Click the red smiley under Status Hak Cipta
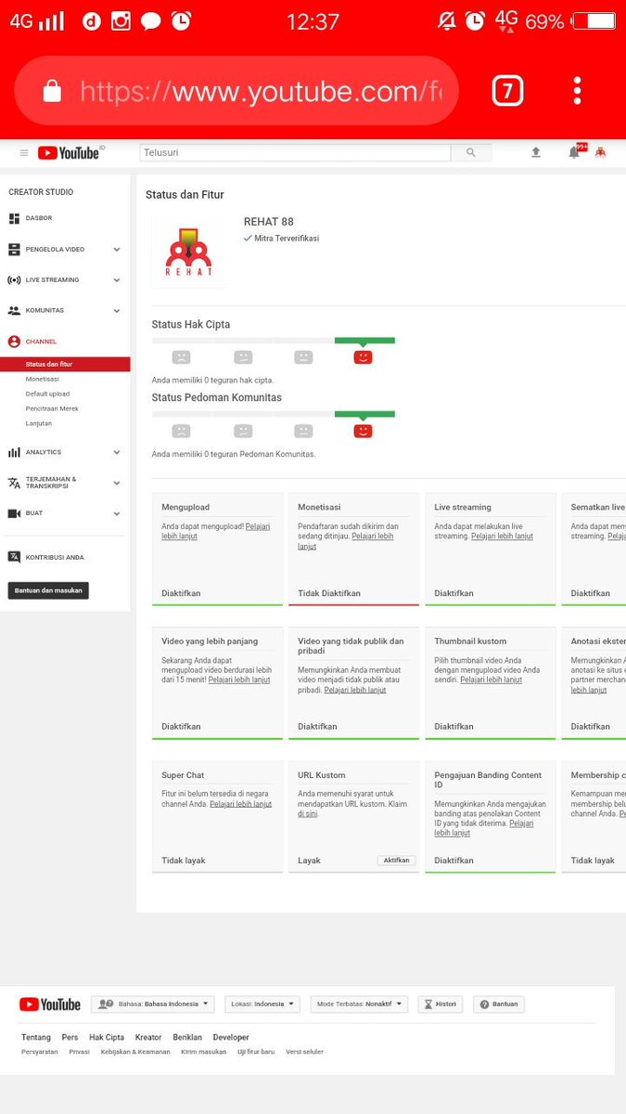The height and width of the screenshot is (1114, 626). pyautogui.click(x=363, y=356)
